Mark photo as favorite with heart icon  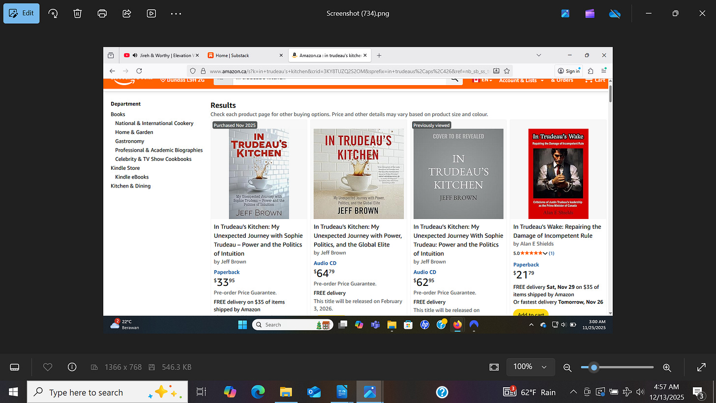click(48, 367)
